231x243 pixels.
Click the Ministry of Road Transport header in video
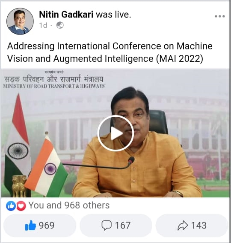point(54,81)
